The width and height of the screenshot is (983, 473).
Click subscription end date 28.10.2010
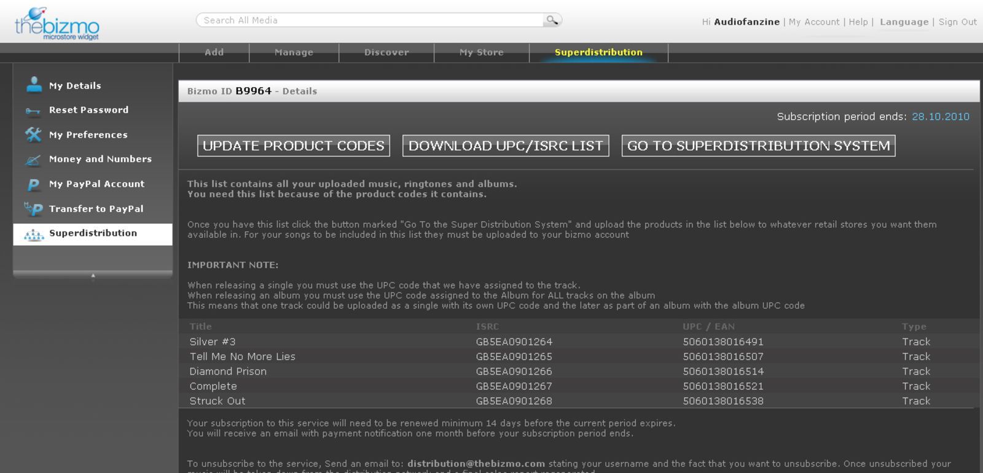coord(941,117)
